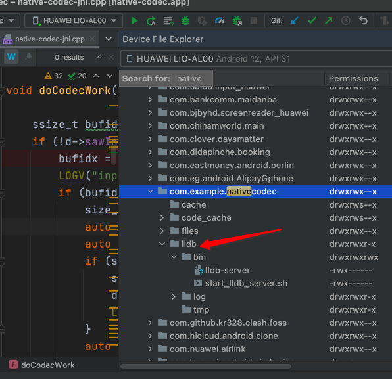
Task: Expand the code_cache folder
Action: (x=162, y=217)
